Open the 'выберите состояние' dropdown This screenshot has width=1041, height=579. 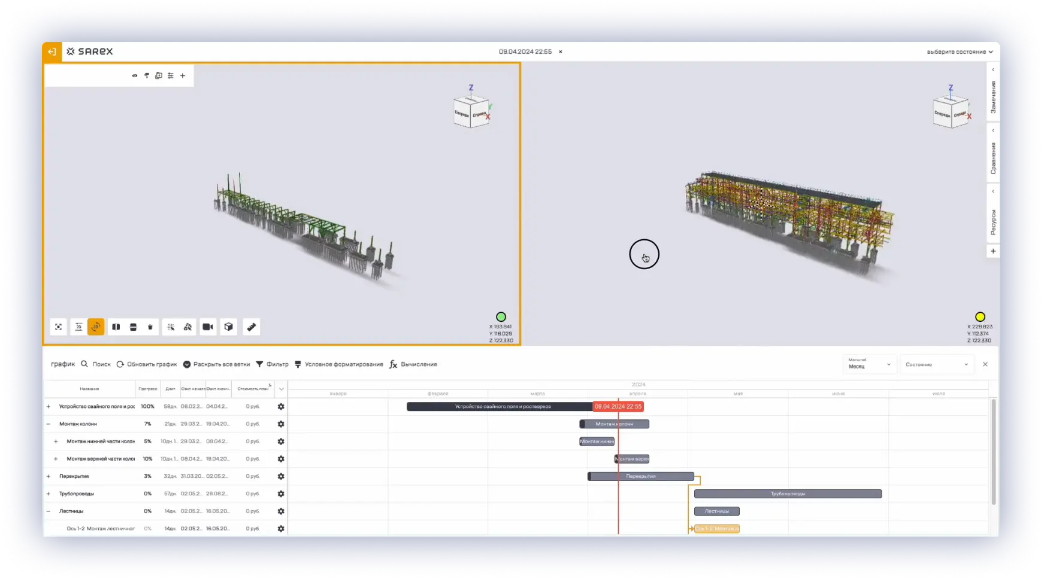click(x=959, y=52)
